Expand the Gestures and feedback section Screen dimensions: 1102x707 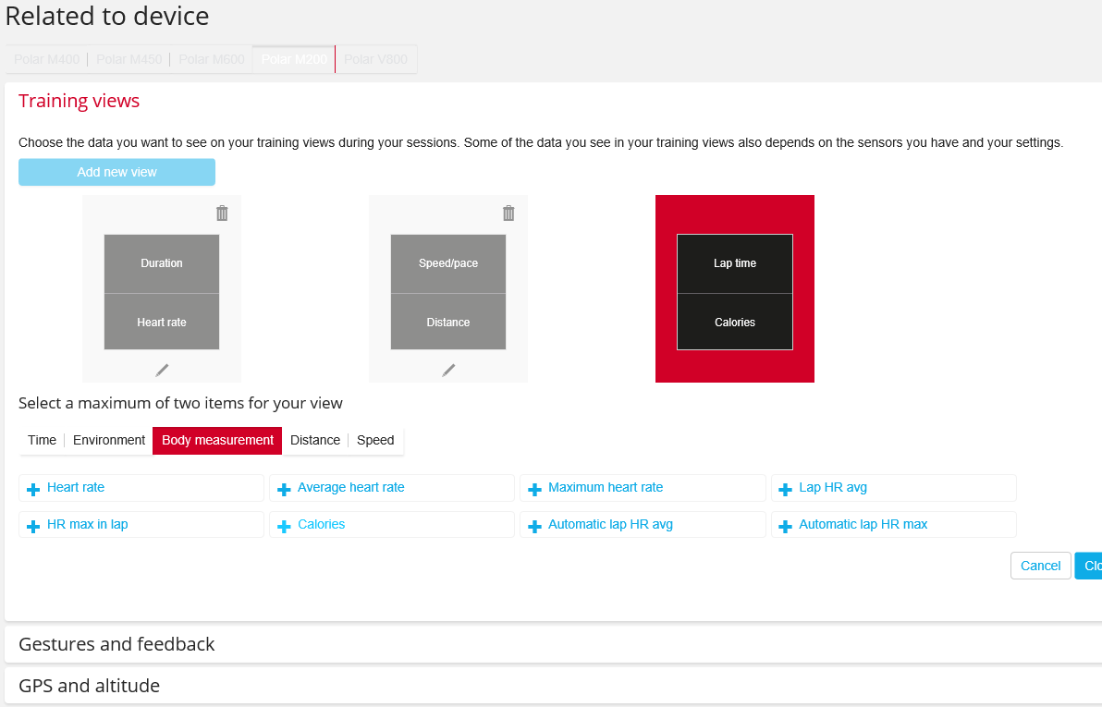[116, 643]
